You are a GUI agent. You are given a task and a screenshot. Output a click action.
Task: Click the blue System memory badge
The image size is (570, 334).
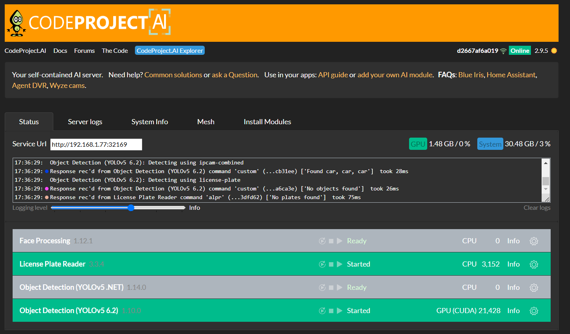point(490,144)
